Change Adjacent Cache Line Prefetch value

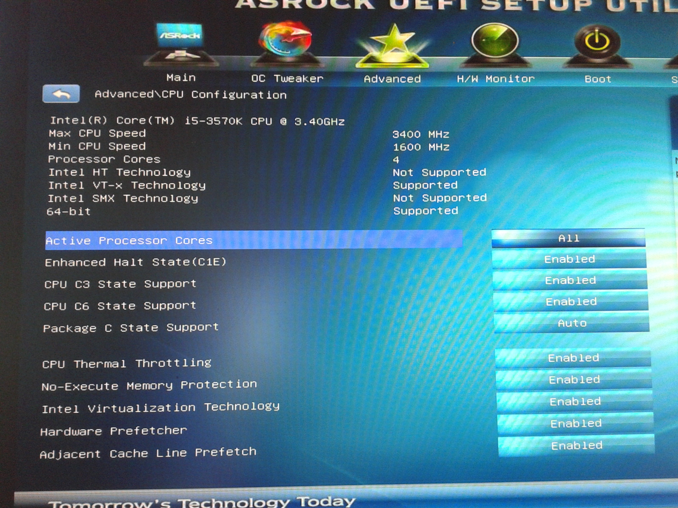(x=577, y=446)
